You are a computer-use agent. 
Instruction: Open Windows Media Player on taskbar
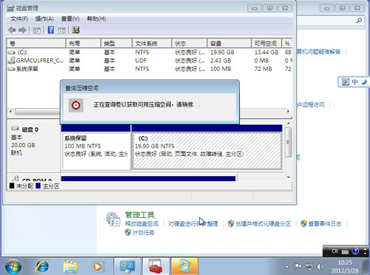(x=98, y=267)
